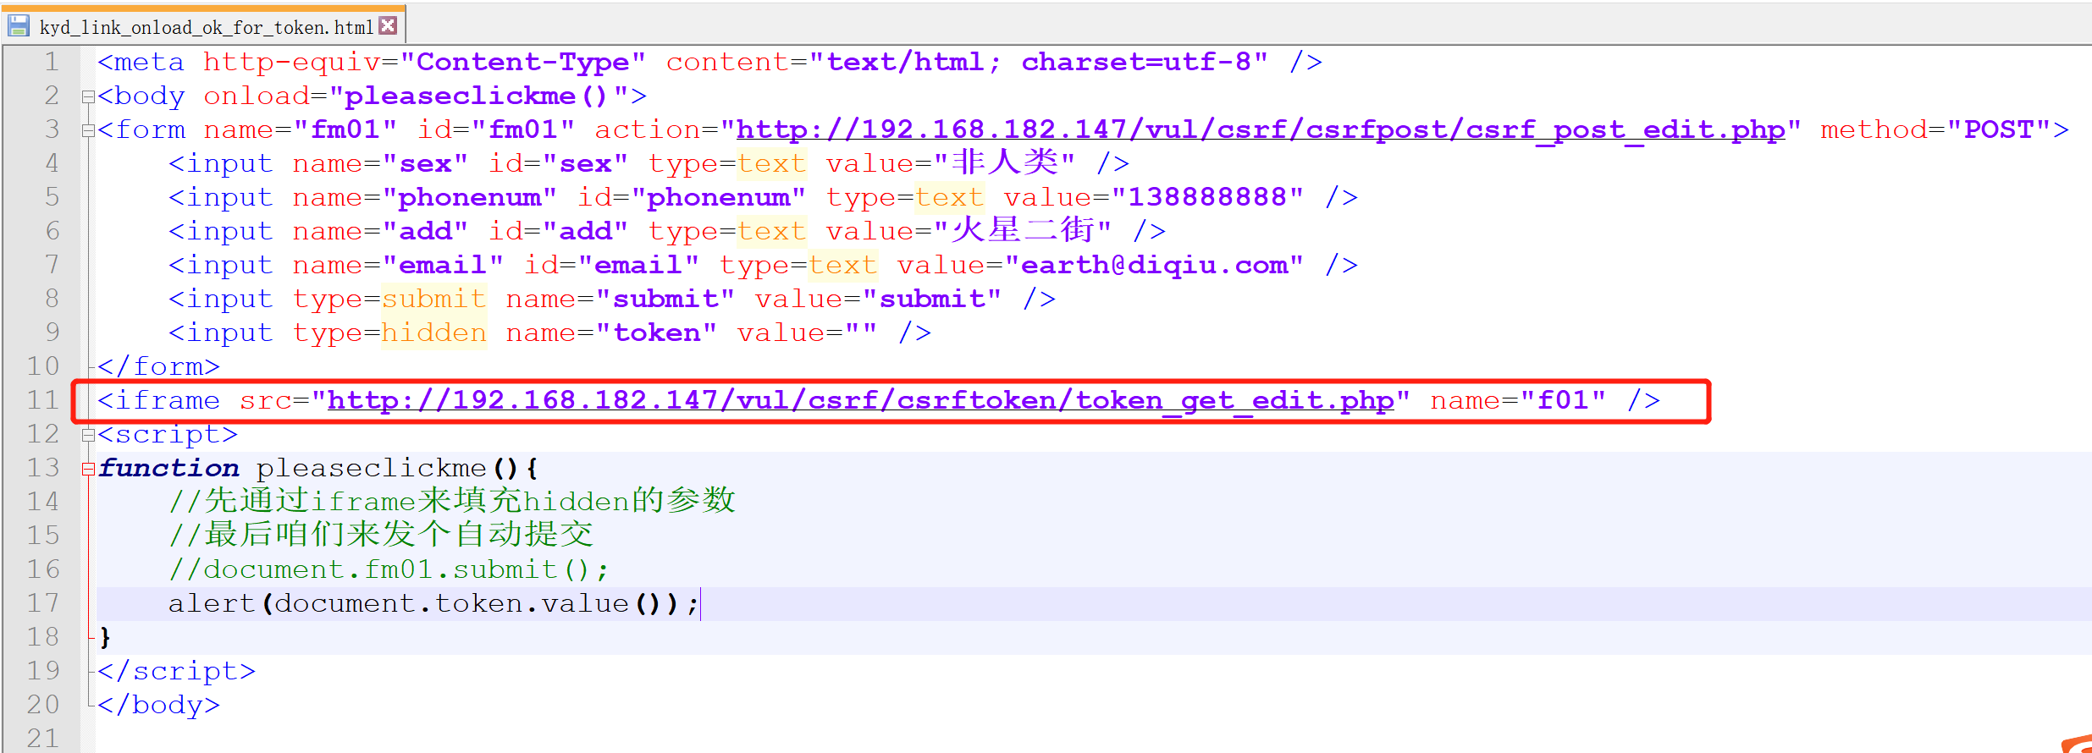
Task: Click line number 21 in the margin
Action: tap(43, 739)
